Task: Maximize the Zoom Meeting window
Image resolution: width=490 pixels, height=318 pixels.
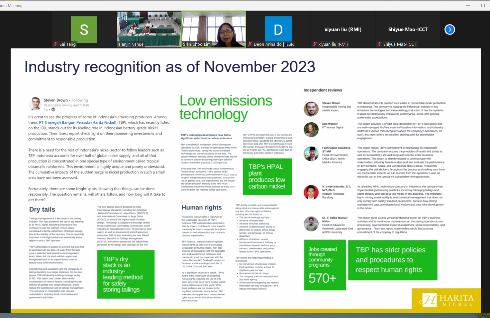Action: click(x=483, y=5)
